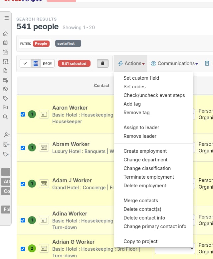Image resolution: width=213 pixels, height=259 pixels.
Task: Uncheck Adrian G Worker's row checkbox
Action: [23, 249]
